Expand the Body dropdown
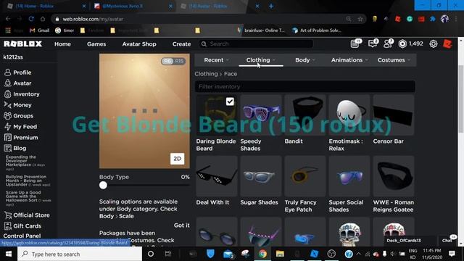Image resolution: width=464 pixels, height=261 pixels. [x=305, y=60]
